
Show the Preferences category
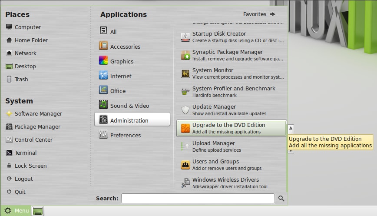tap(125, 136)
